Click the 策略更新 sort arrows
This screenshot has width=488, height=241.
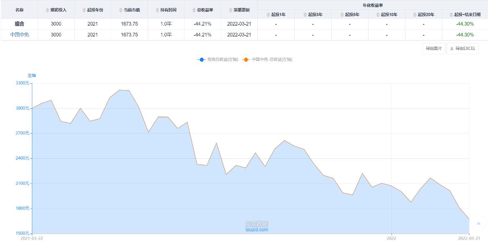tap(231, 10)
